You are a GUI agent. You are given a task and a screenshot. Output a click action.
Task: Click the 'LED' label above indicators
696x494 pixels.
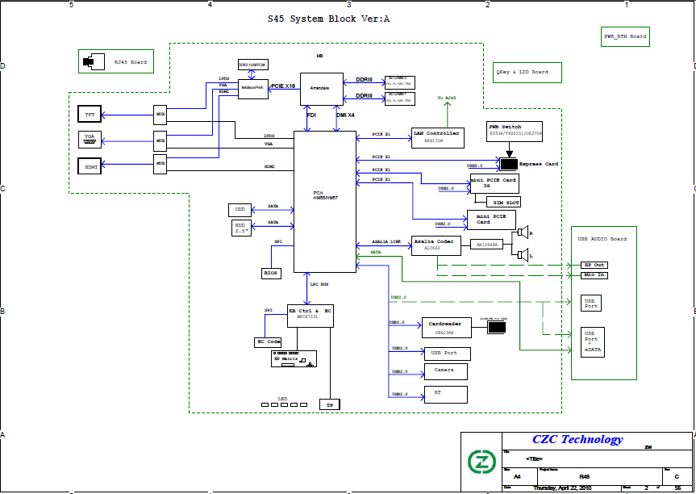coord(282,399)
